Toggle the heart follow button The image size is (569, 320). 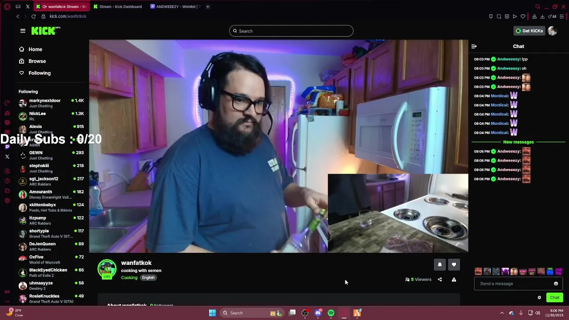pos(454,264)
